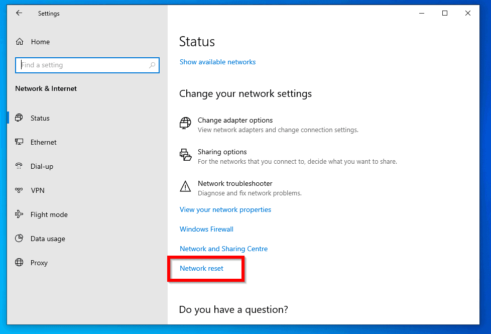Open the VPN settings page
The image size is (491, 334).
87,190
